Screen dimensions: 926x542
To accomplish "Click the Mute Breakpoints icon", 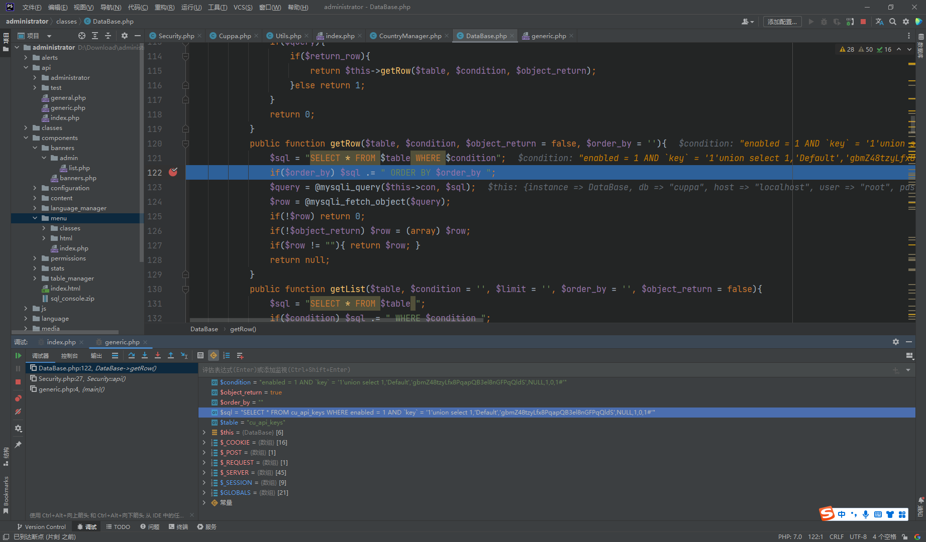I will click(x=18, y=412).
